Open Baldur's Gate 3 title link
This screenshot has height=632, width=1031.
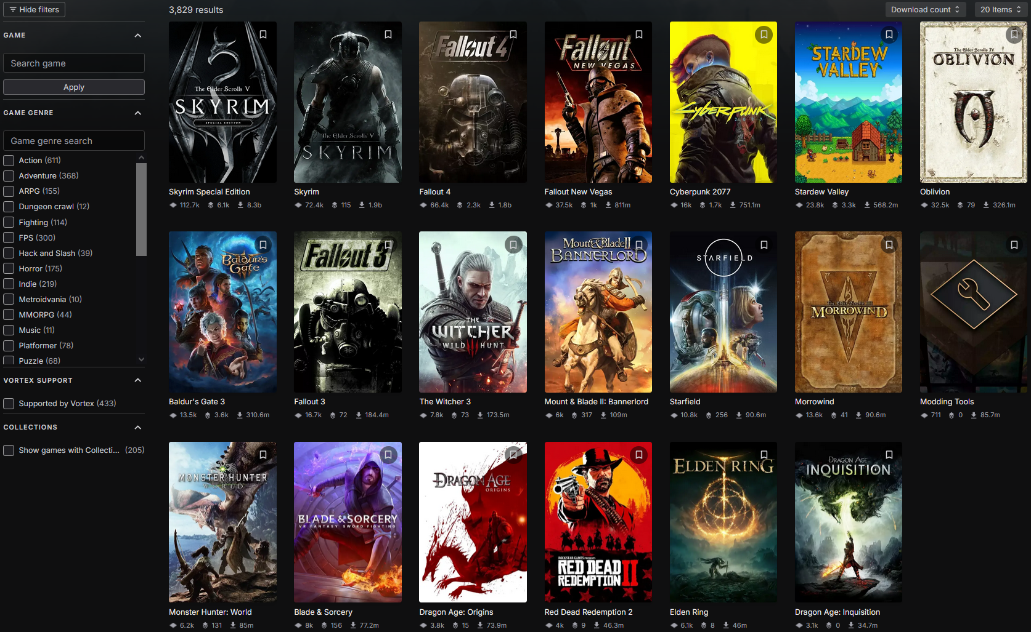point(197,402)
